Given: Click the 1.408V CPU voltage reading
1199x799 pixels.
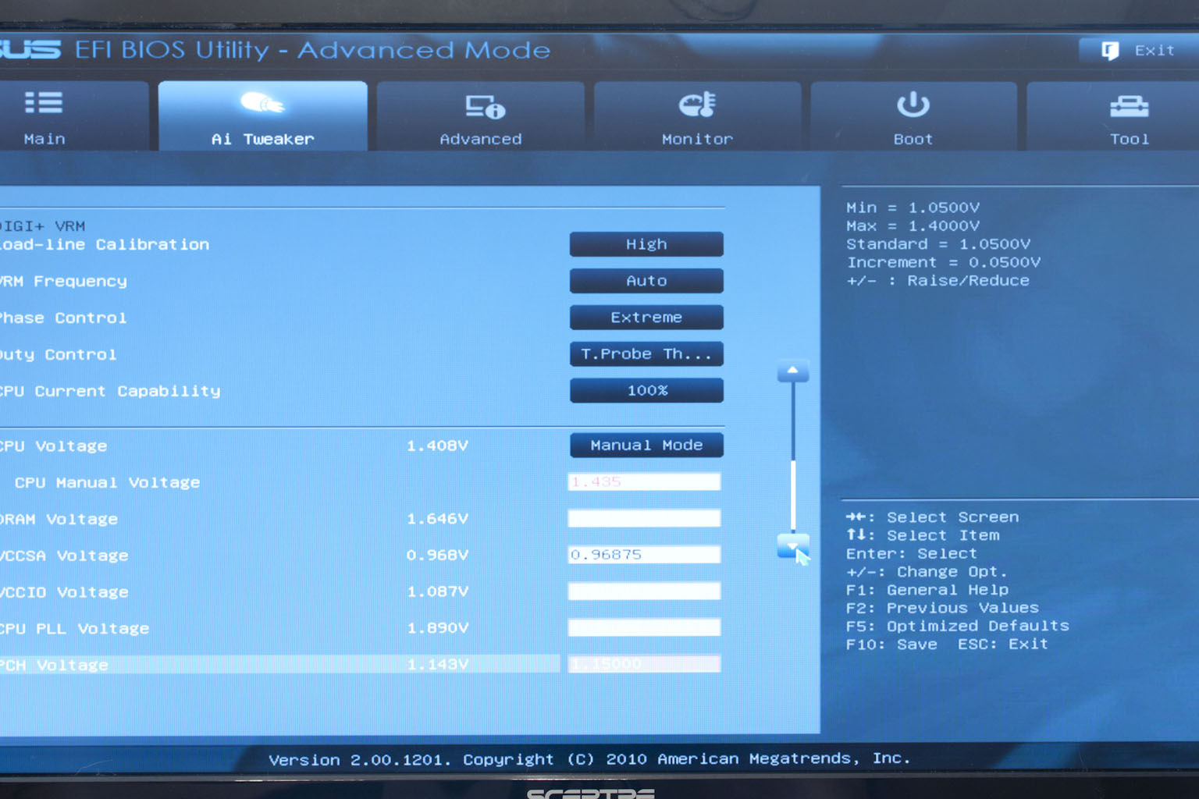Looking at the screenshot, I should click(437, 446).
